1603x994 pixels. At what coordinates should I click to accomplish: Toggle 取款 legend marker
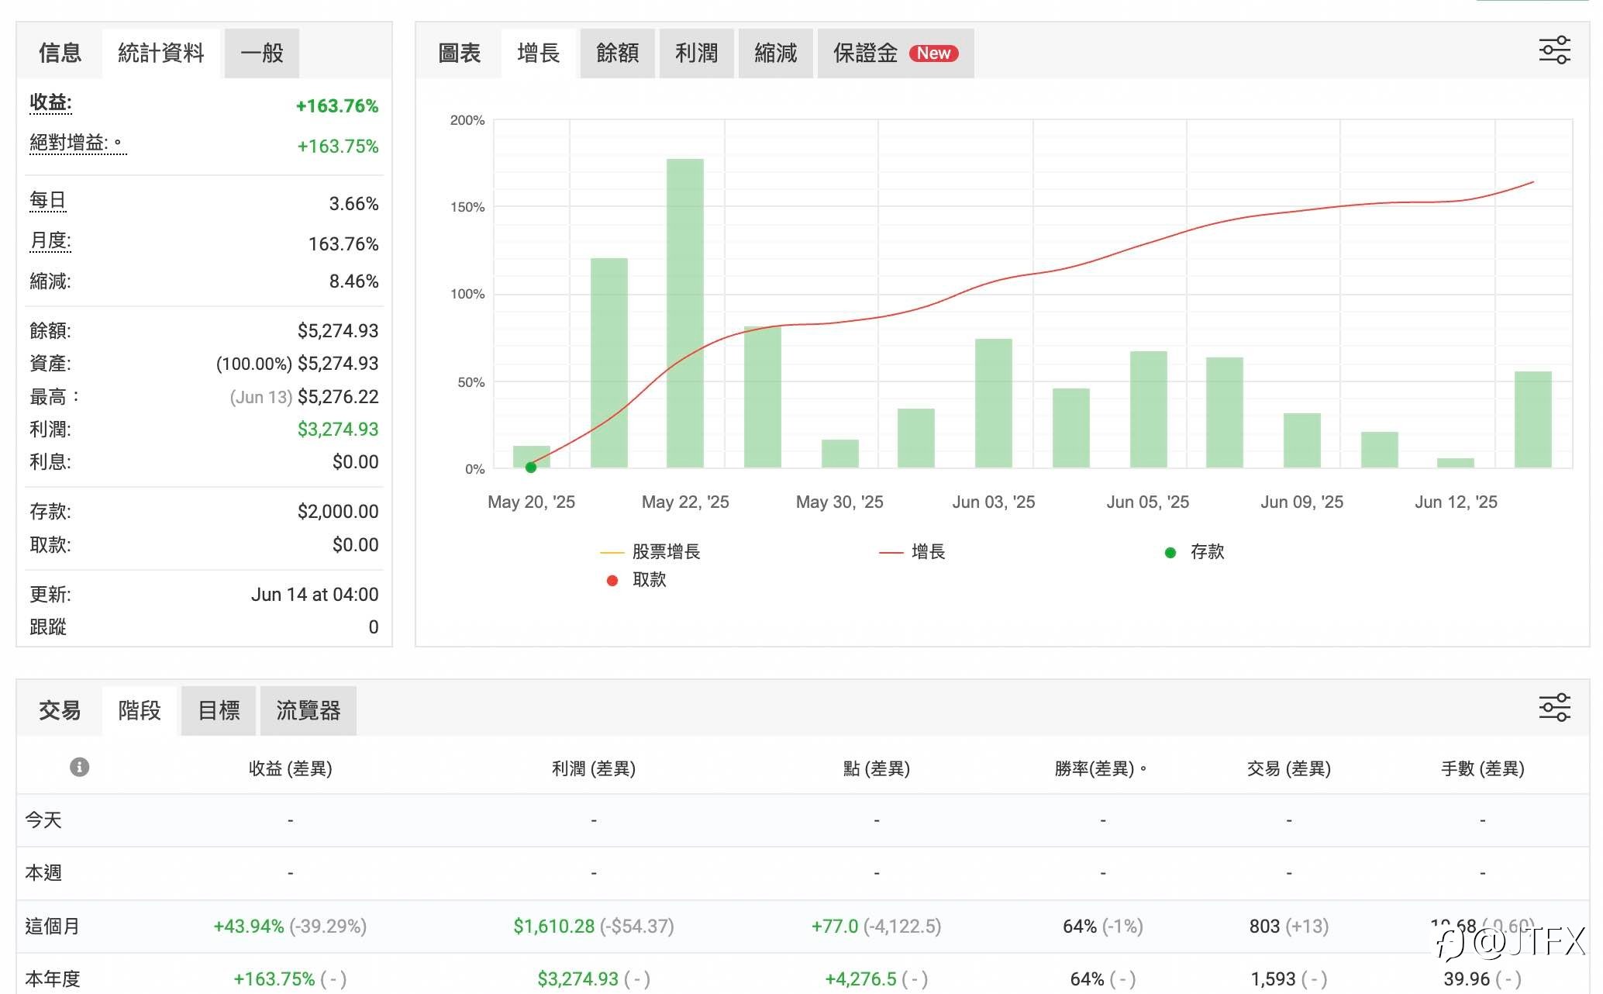click(x=636, y=580)
